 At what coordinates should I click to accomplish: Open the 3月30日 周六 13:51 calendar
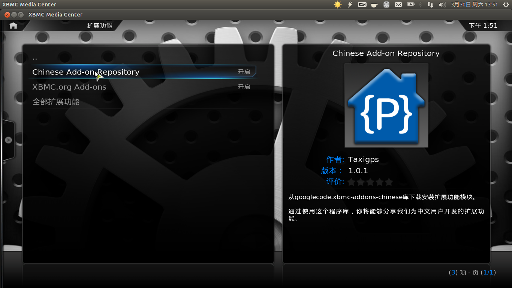point(474,4)
